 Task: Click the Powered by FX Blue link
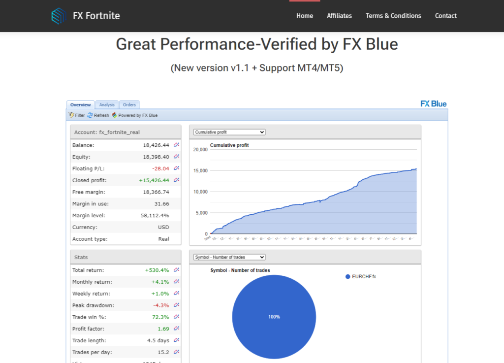click(x=138, y=115)
